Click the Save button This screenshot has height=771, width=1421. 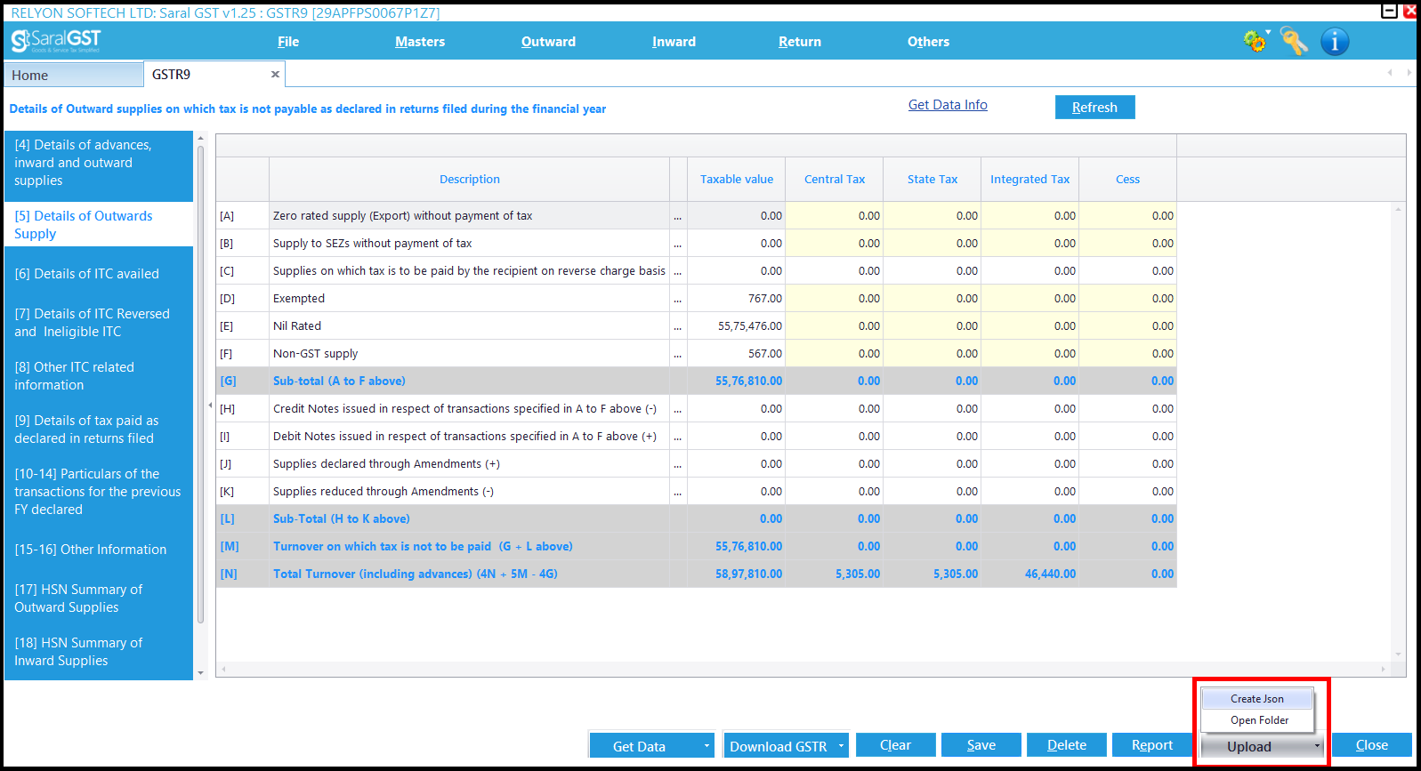981,745
